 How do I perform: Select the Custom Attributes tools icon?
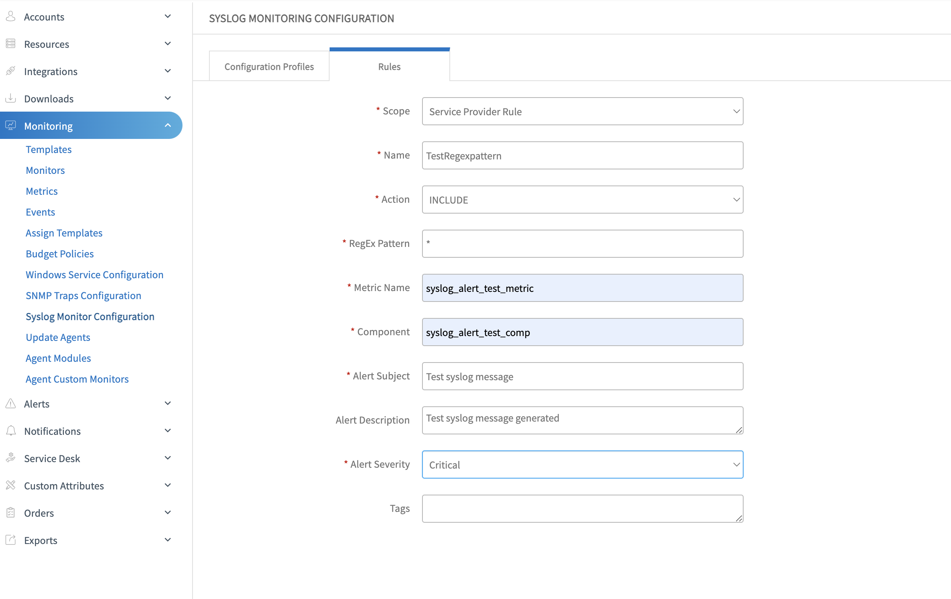(x=10, y=485)
